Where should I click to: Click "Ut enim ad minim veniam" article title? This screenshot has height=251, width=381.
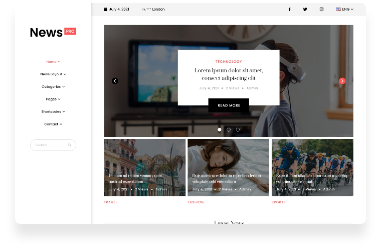coord(135,178)
